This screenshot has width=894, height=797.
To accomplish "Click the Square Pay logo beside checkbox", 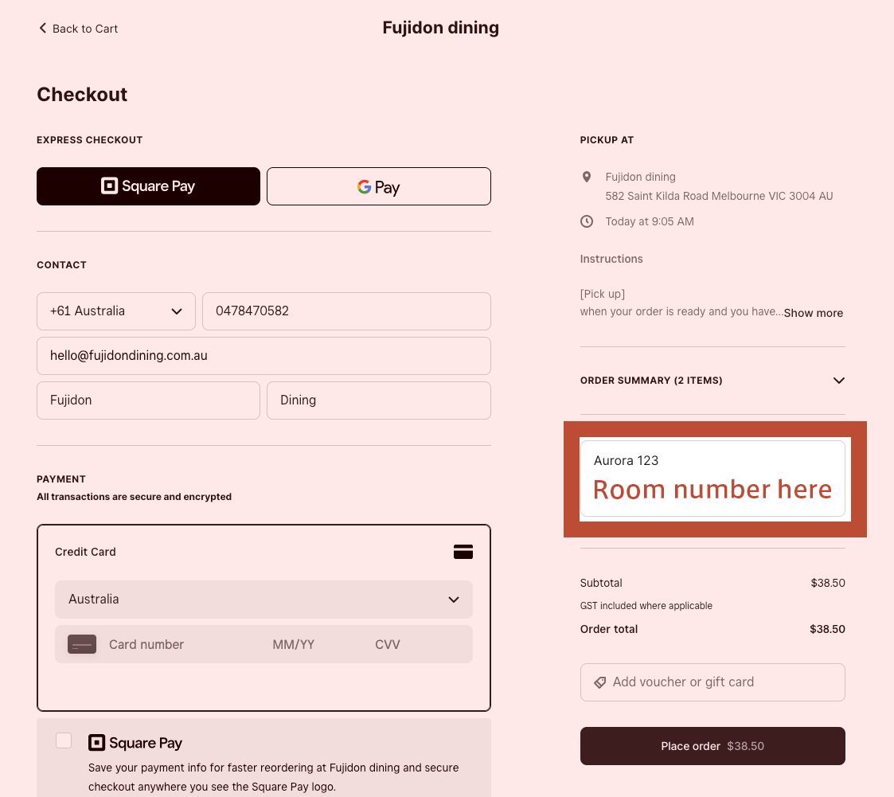I will coord(135,743).
